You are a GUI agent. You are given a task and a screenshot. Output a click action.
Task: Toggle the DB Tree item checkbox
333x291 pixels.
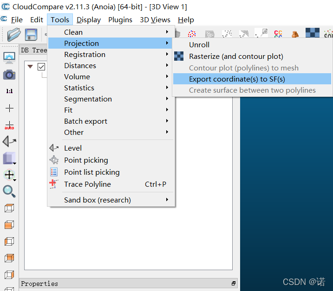pos(41,67)
